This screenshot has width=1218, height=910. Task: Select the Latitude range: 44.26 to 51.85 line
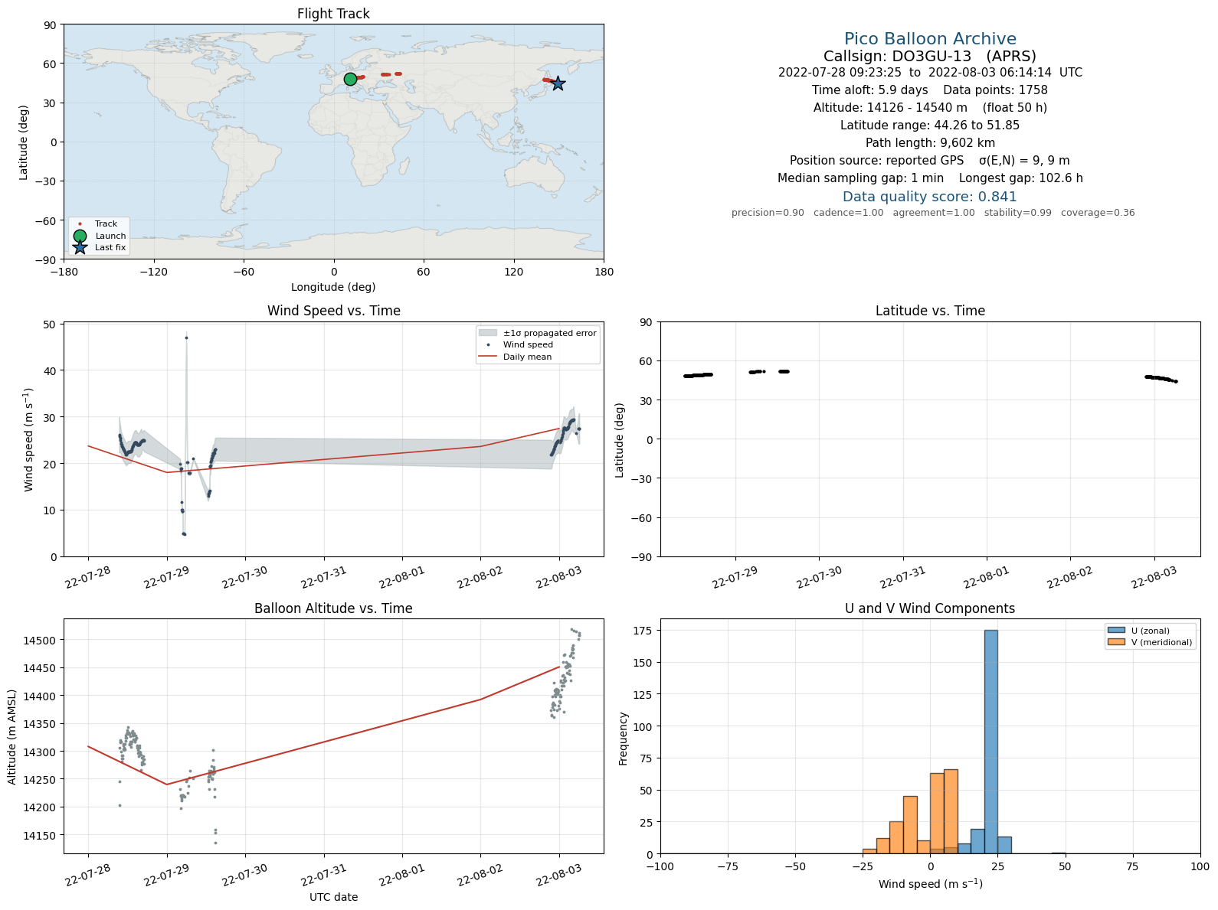pos(930,126)
